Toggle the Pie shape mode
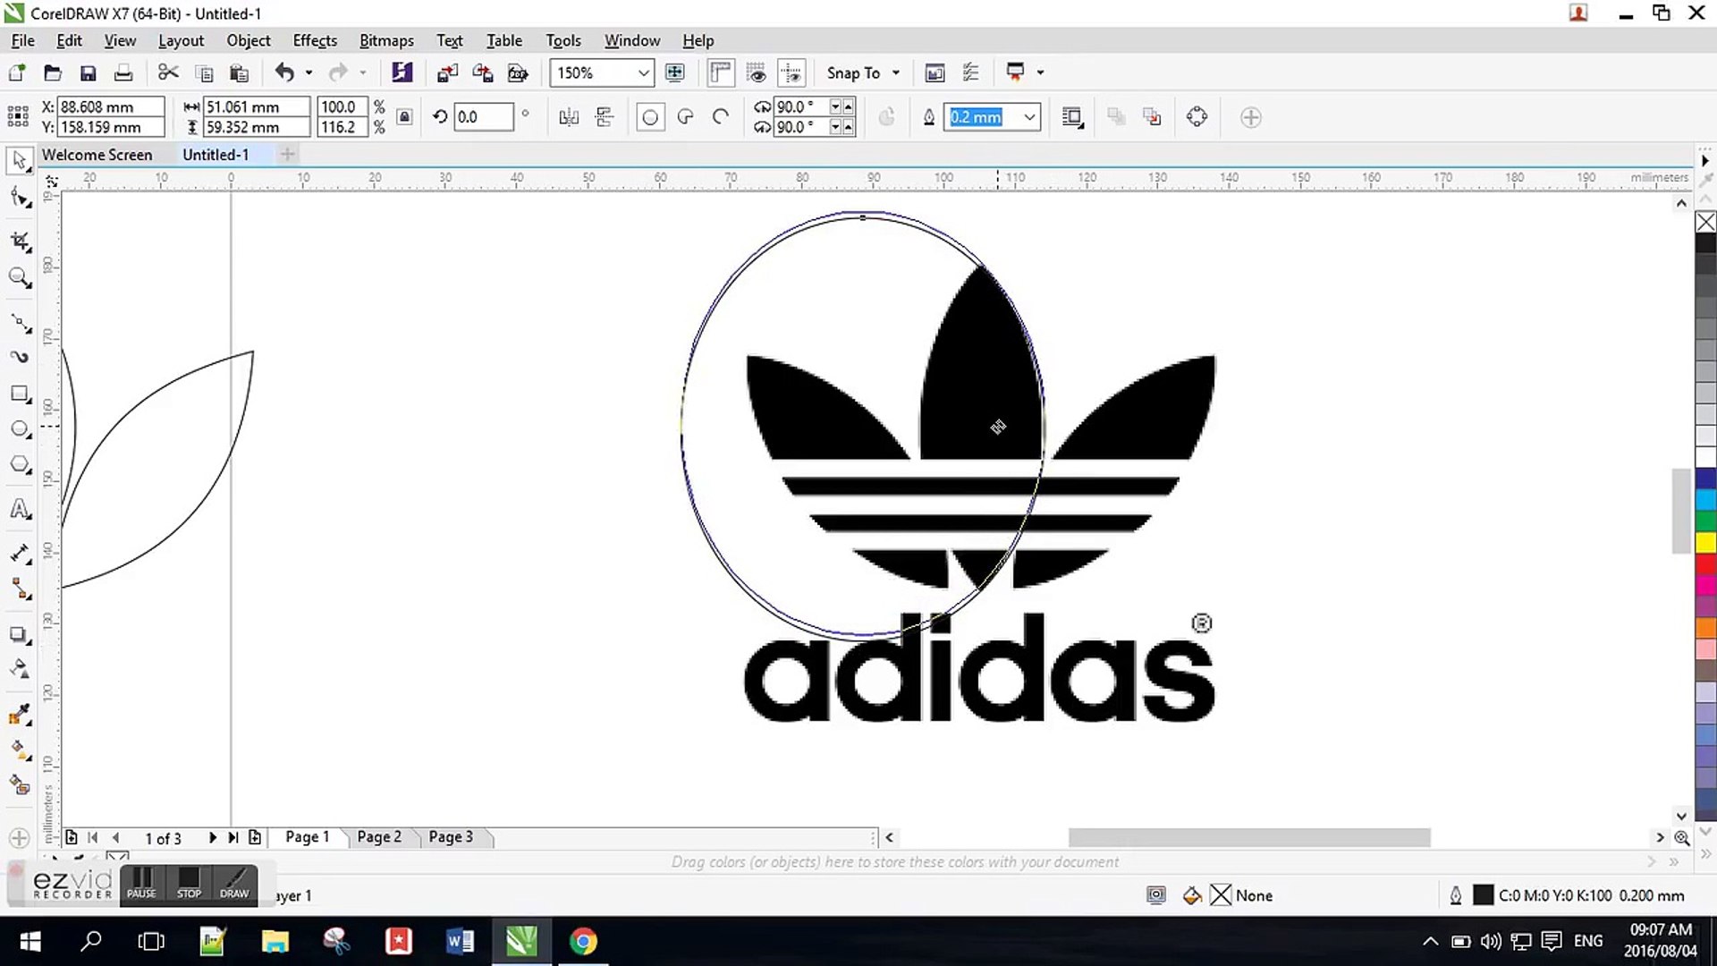Image resolution: width=1717 pixels, height=966 pixels. tap(686, 117)
